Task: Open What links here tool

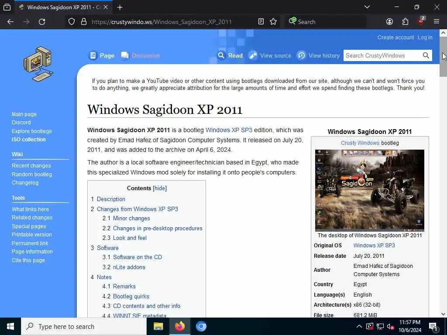Action: 30,209
